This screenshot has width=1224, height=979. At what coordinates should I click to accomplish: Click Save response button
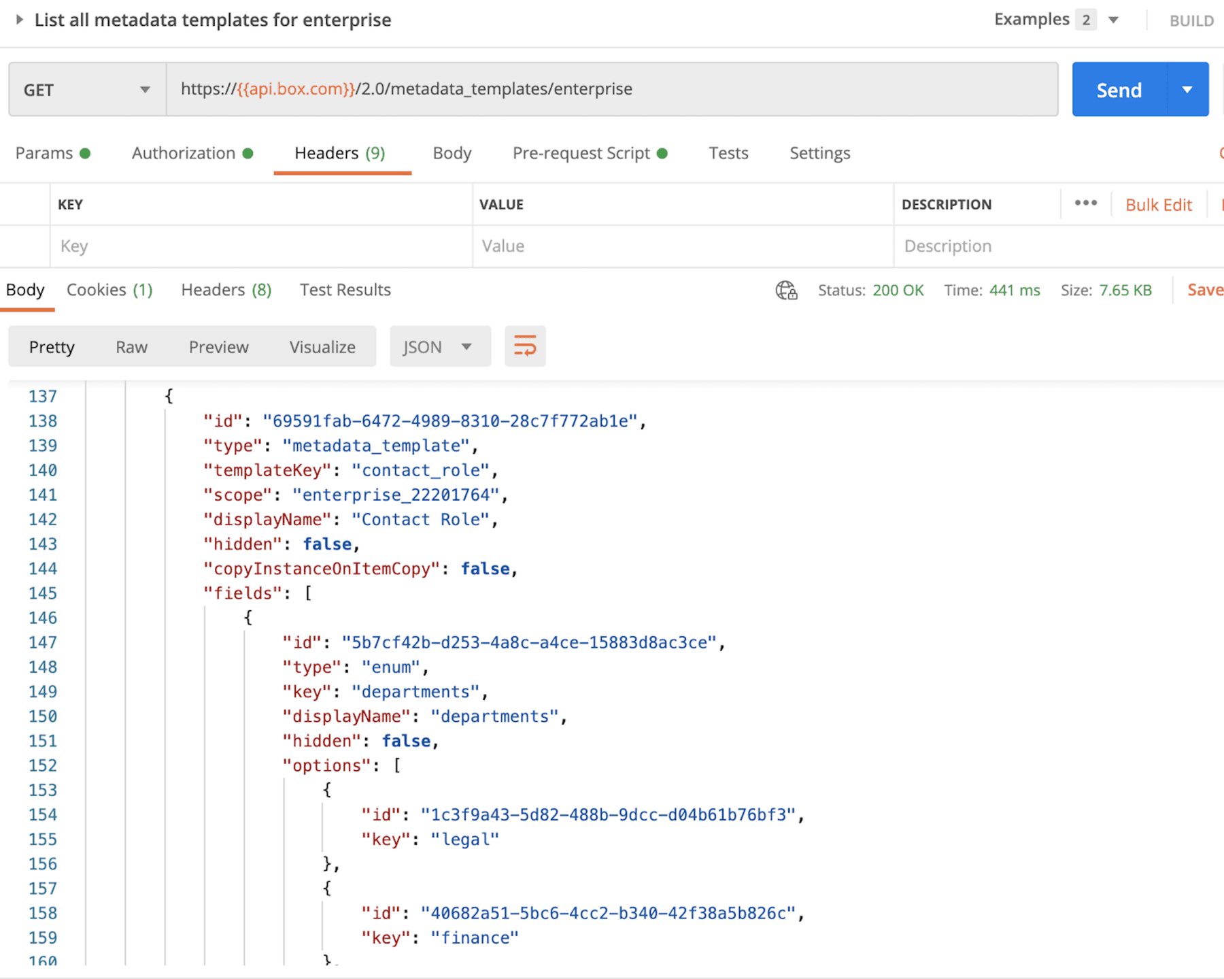(x=1205, y=290)
